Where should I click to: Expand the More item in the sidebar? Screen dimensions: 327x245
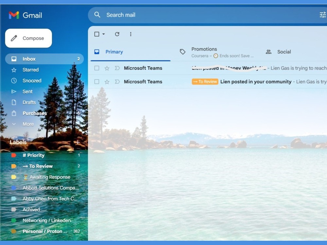pos(44,124)
